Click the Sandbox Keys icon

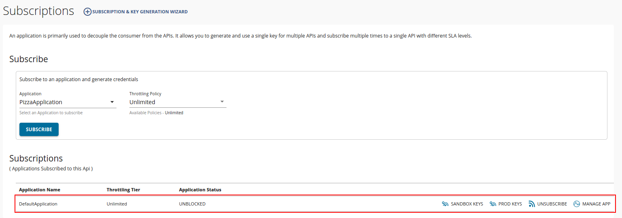click(x=445, y=204)
